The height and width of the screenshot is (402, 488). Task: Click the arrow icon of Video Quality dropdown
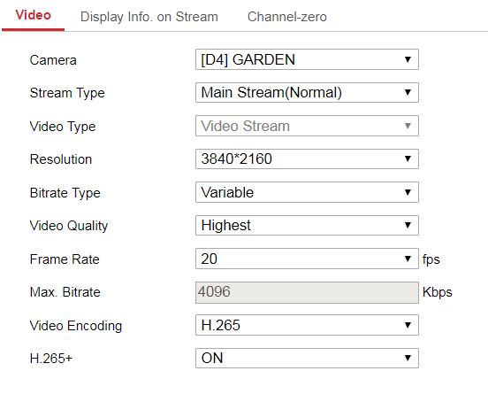click(x=408, y=225)
